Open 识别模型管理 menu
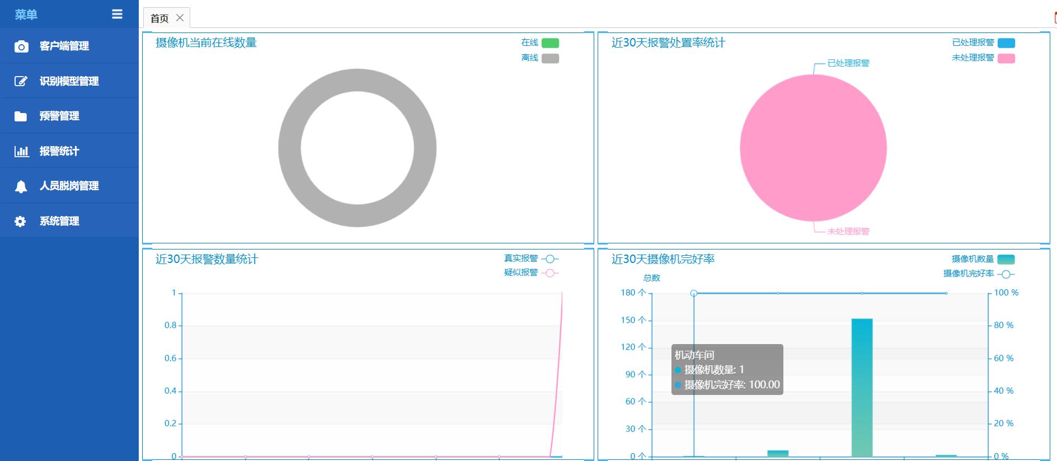This screenshot has width=1057, height=461. (69, 81)
